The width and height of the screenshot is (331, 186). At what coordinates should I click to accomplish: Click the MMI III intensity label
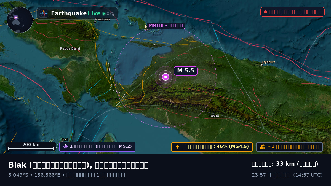click(x=166, y=26)
